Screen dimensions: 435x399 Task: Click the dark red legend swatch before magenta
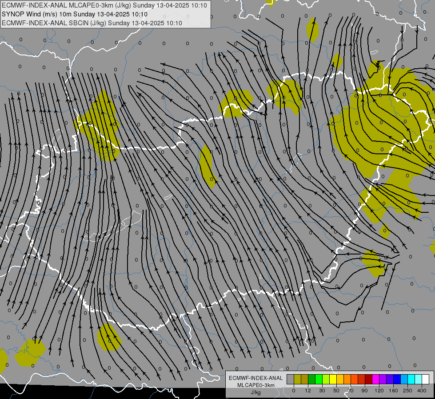pos(368,379)
